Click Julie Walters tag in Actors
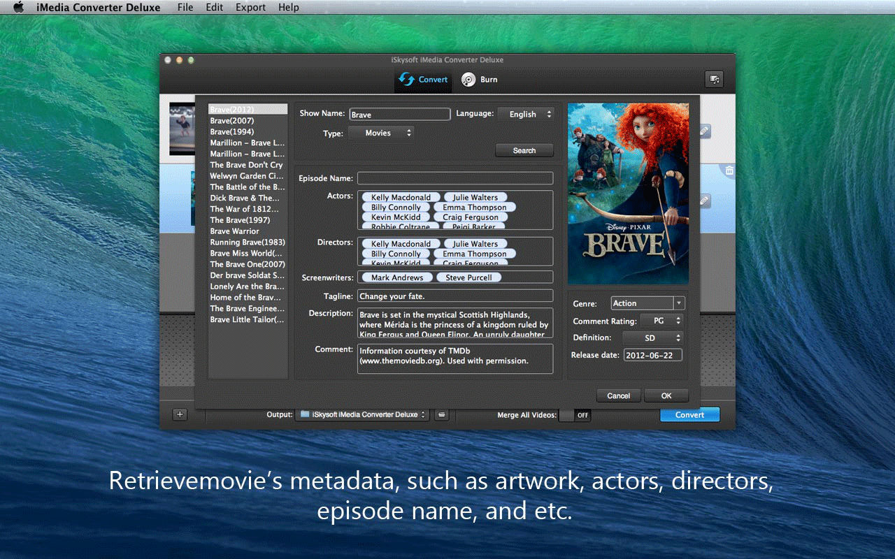Viewport: 895px width, 559px height. pos(475,198)
